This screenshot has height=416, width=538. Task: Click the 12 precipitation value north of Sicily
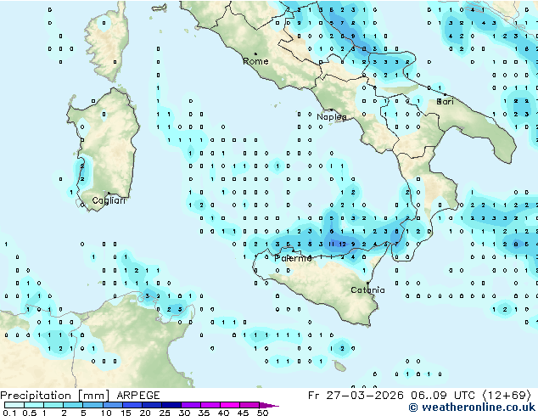[342, 244]
